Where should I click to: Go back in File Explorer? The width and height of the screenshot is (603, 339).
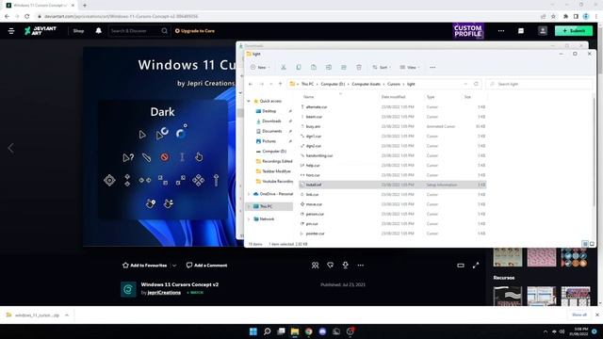pyautogui.click(x=251, y=84)
